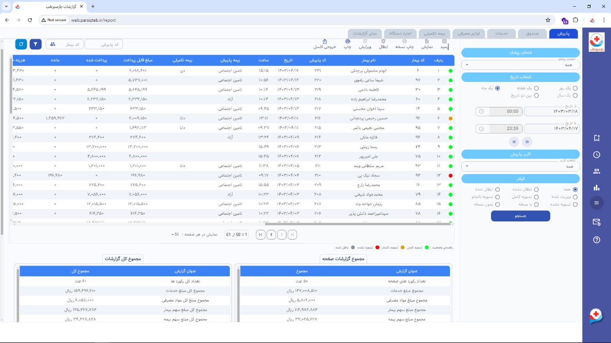The width and height of the screenshot is (611, 343).
Task: Open the clock history sidebar icon
Action: click(x=596, y=155)
